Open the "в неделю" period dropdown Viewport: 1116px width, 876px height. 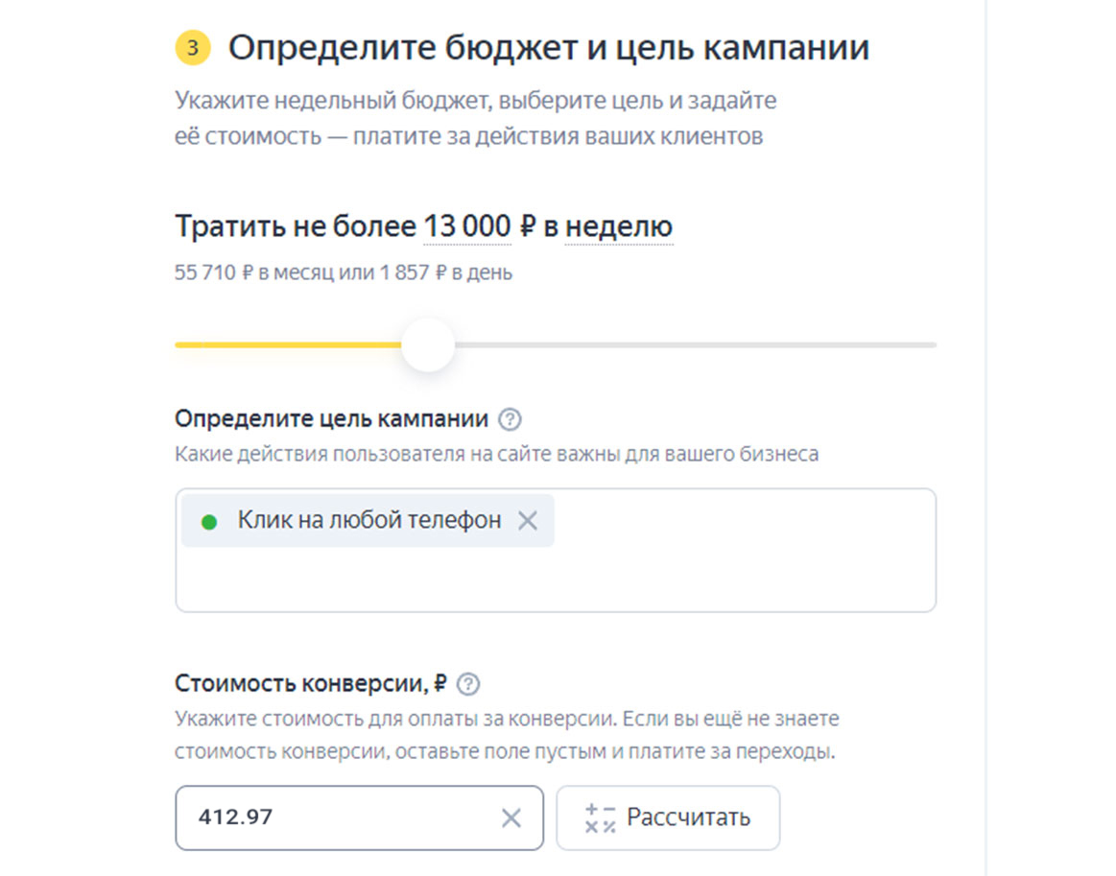(x=618, y=227)
